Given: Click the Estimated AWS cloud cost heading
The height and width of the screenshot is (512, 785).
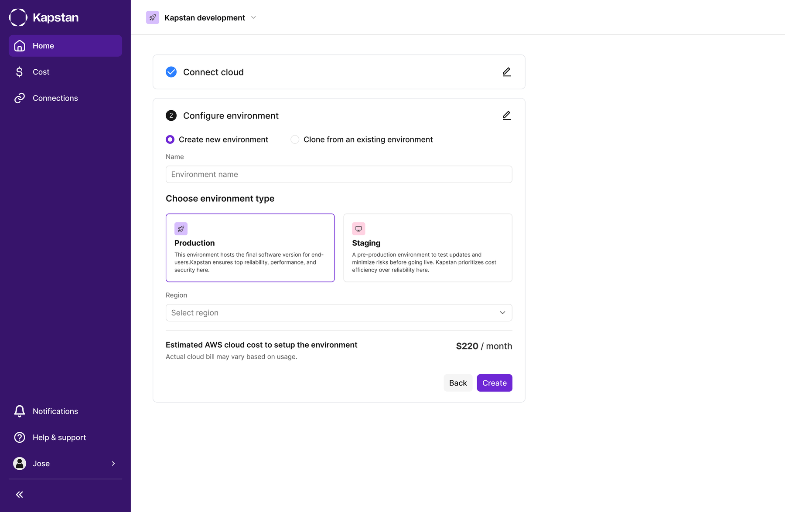Looking at the screenshot, I should [x=261, y=345].
